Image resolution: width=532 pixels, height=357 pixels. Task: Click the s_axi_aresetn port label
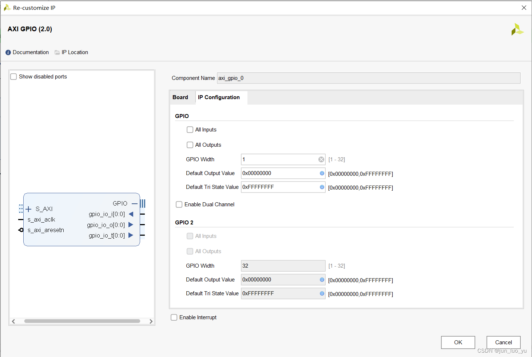click(46, 230)
